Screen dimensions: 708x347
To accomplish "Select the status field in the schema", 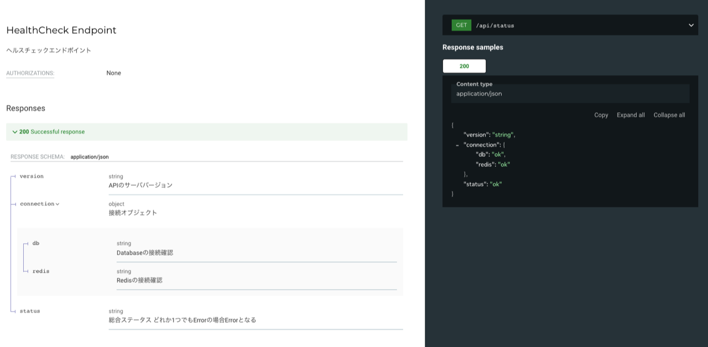I will (x=31, y=311).
